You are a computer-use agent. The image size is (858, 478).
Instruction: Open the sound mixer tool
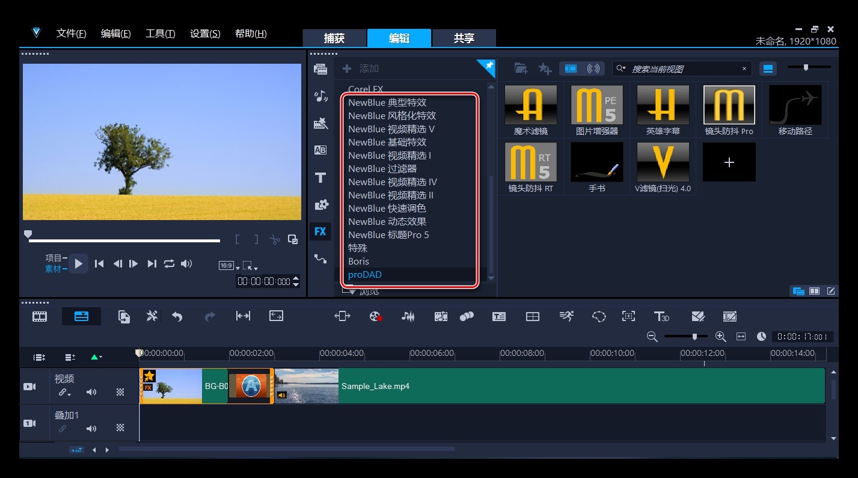pos(408,316)
